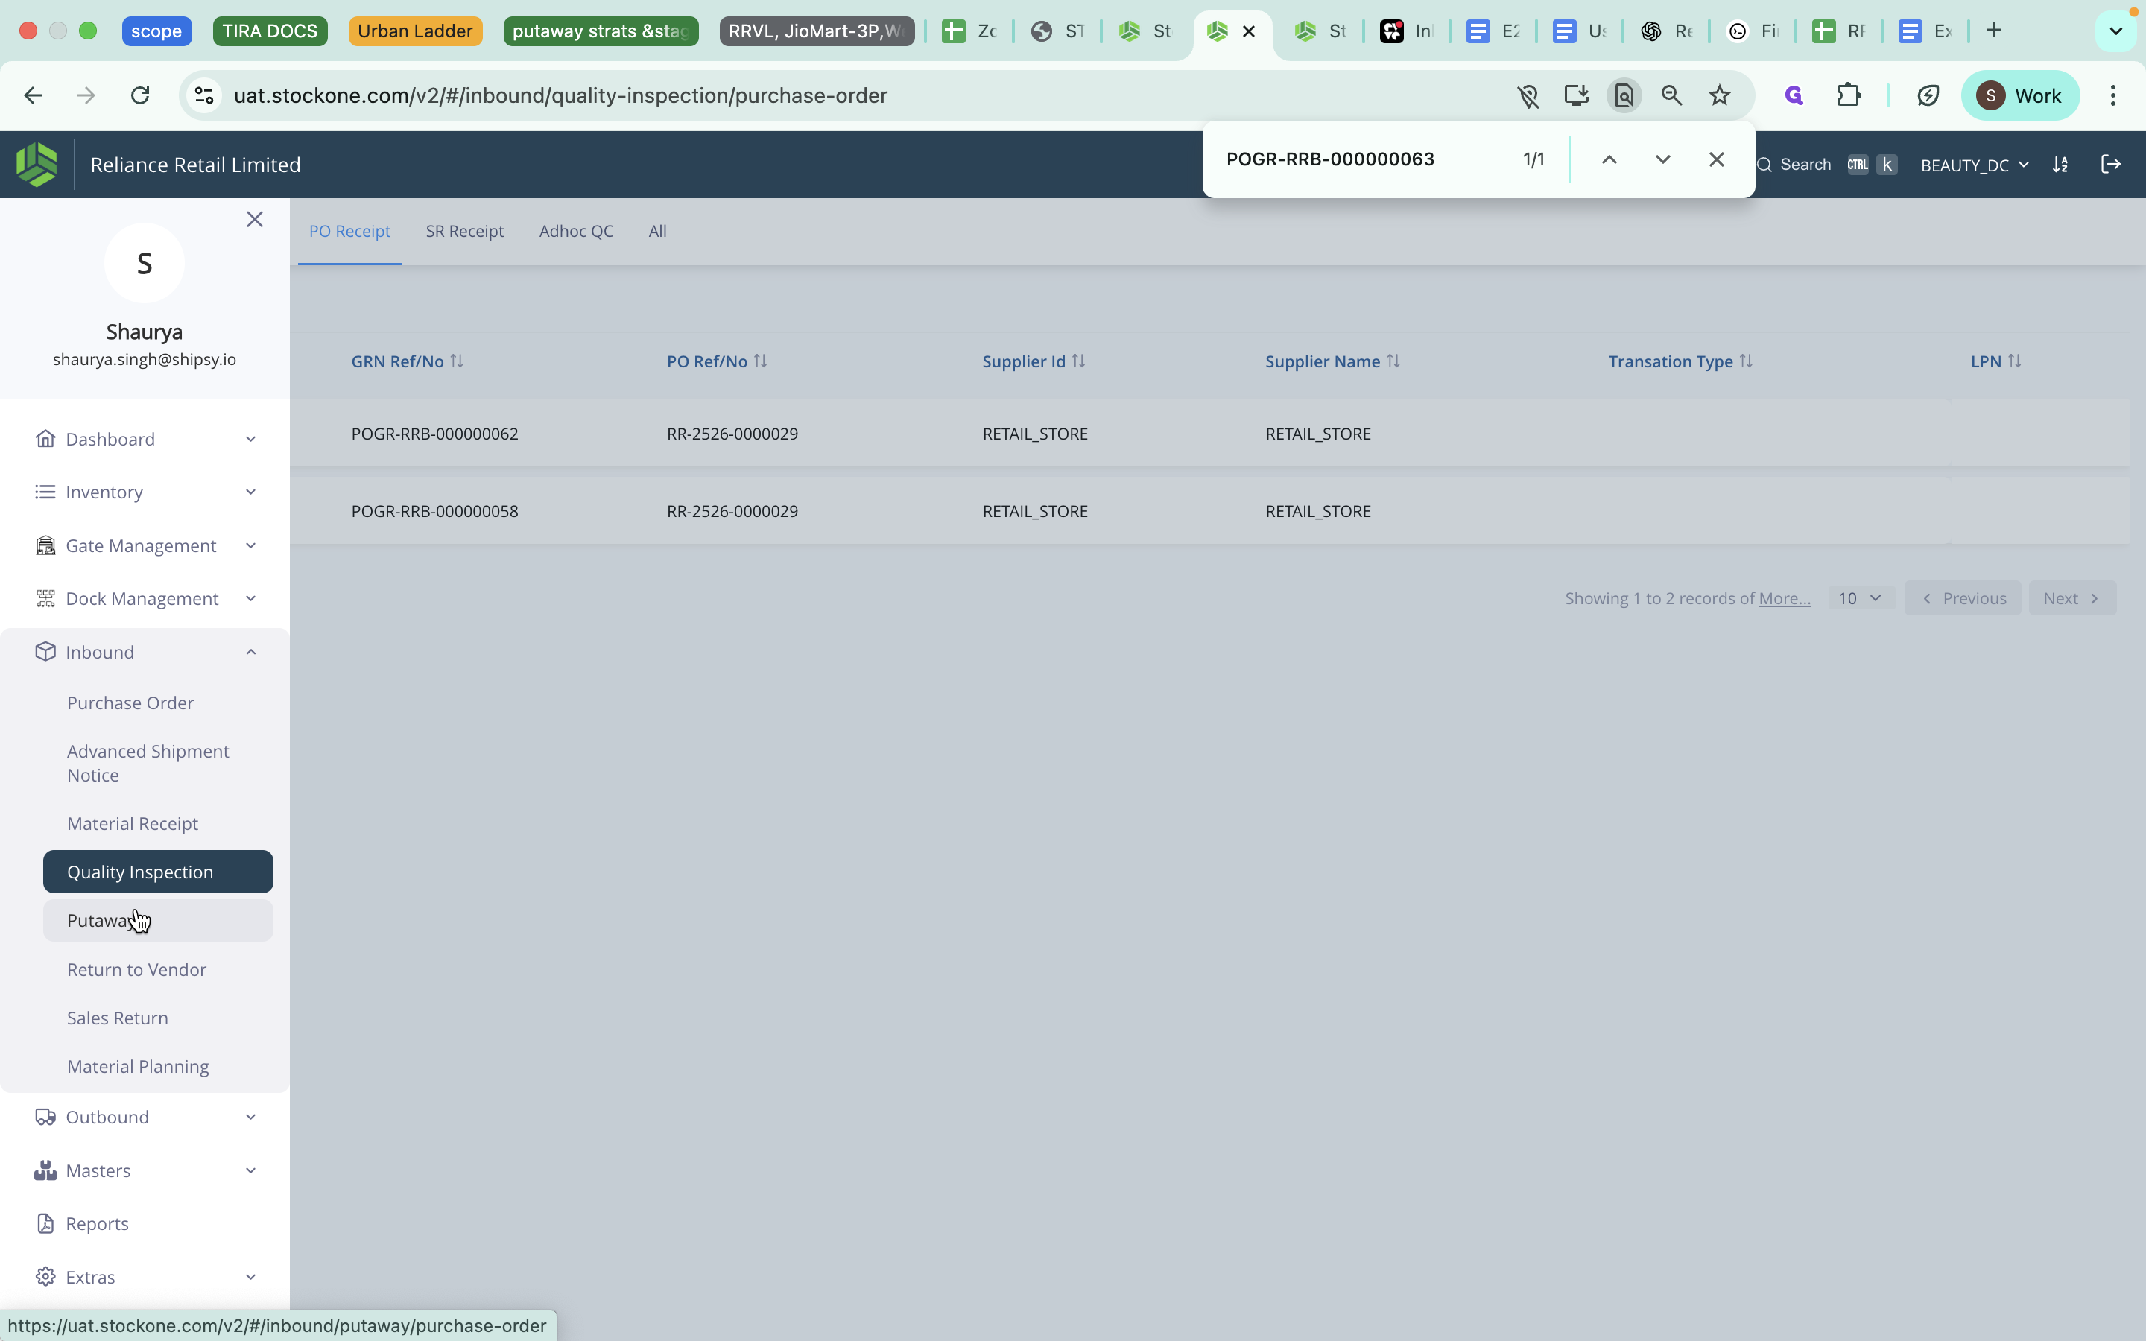Click the logout icon in header

[2110, 164]
